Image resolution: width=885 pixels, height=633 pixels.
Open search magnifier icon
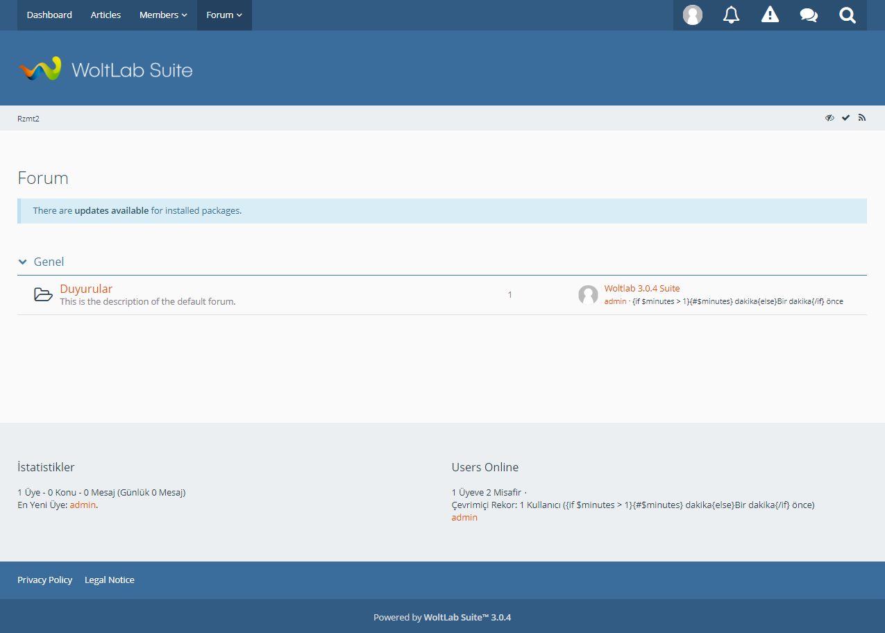pos(848,15)
